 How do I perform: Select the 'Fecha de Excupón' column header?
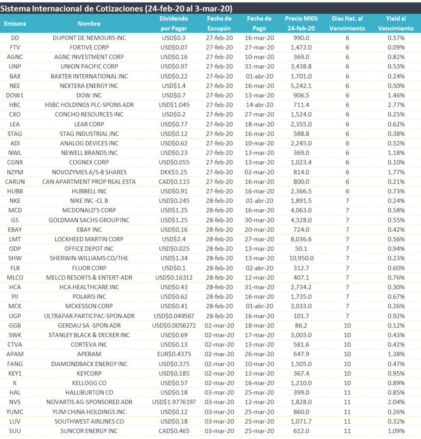pos(219,24)
